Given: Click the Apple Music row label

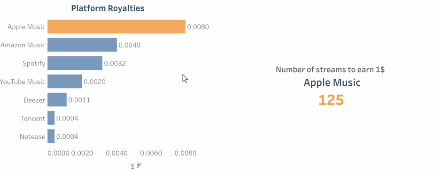Looking at the screenshot, I should click(26, 27).
